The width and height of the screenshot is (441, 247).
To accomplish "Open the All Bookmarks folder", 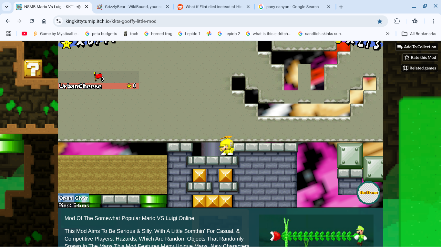I will point(419,33).
